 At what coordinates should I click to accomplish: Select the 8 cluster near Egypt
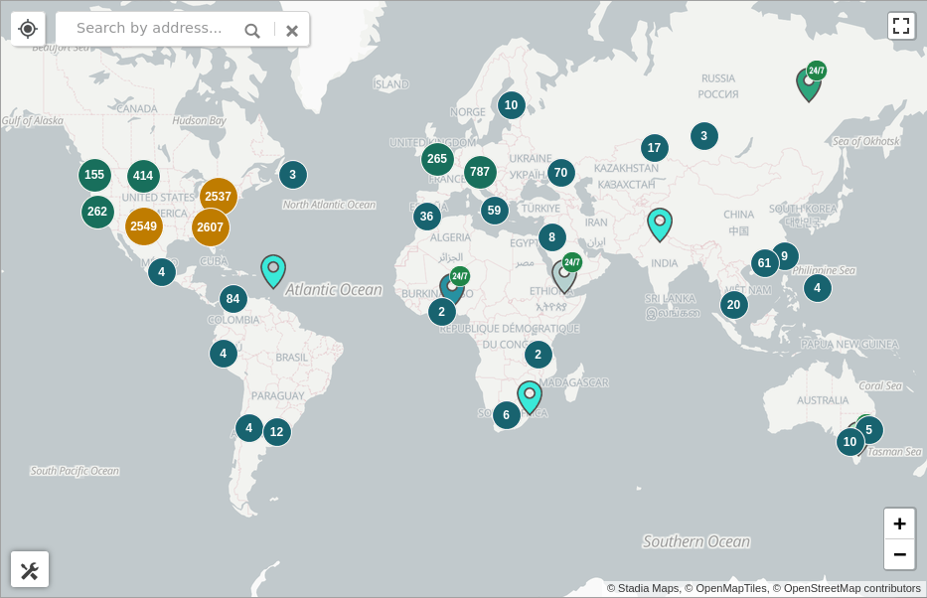coord(552,237)
